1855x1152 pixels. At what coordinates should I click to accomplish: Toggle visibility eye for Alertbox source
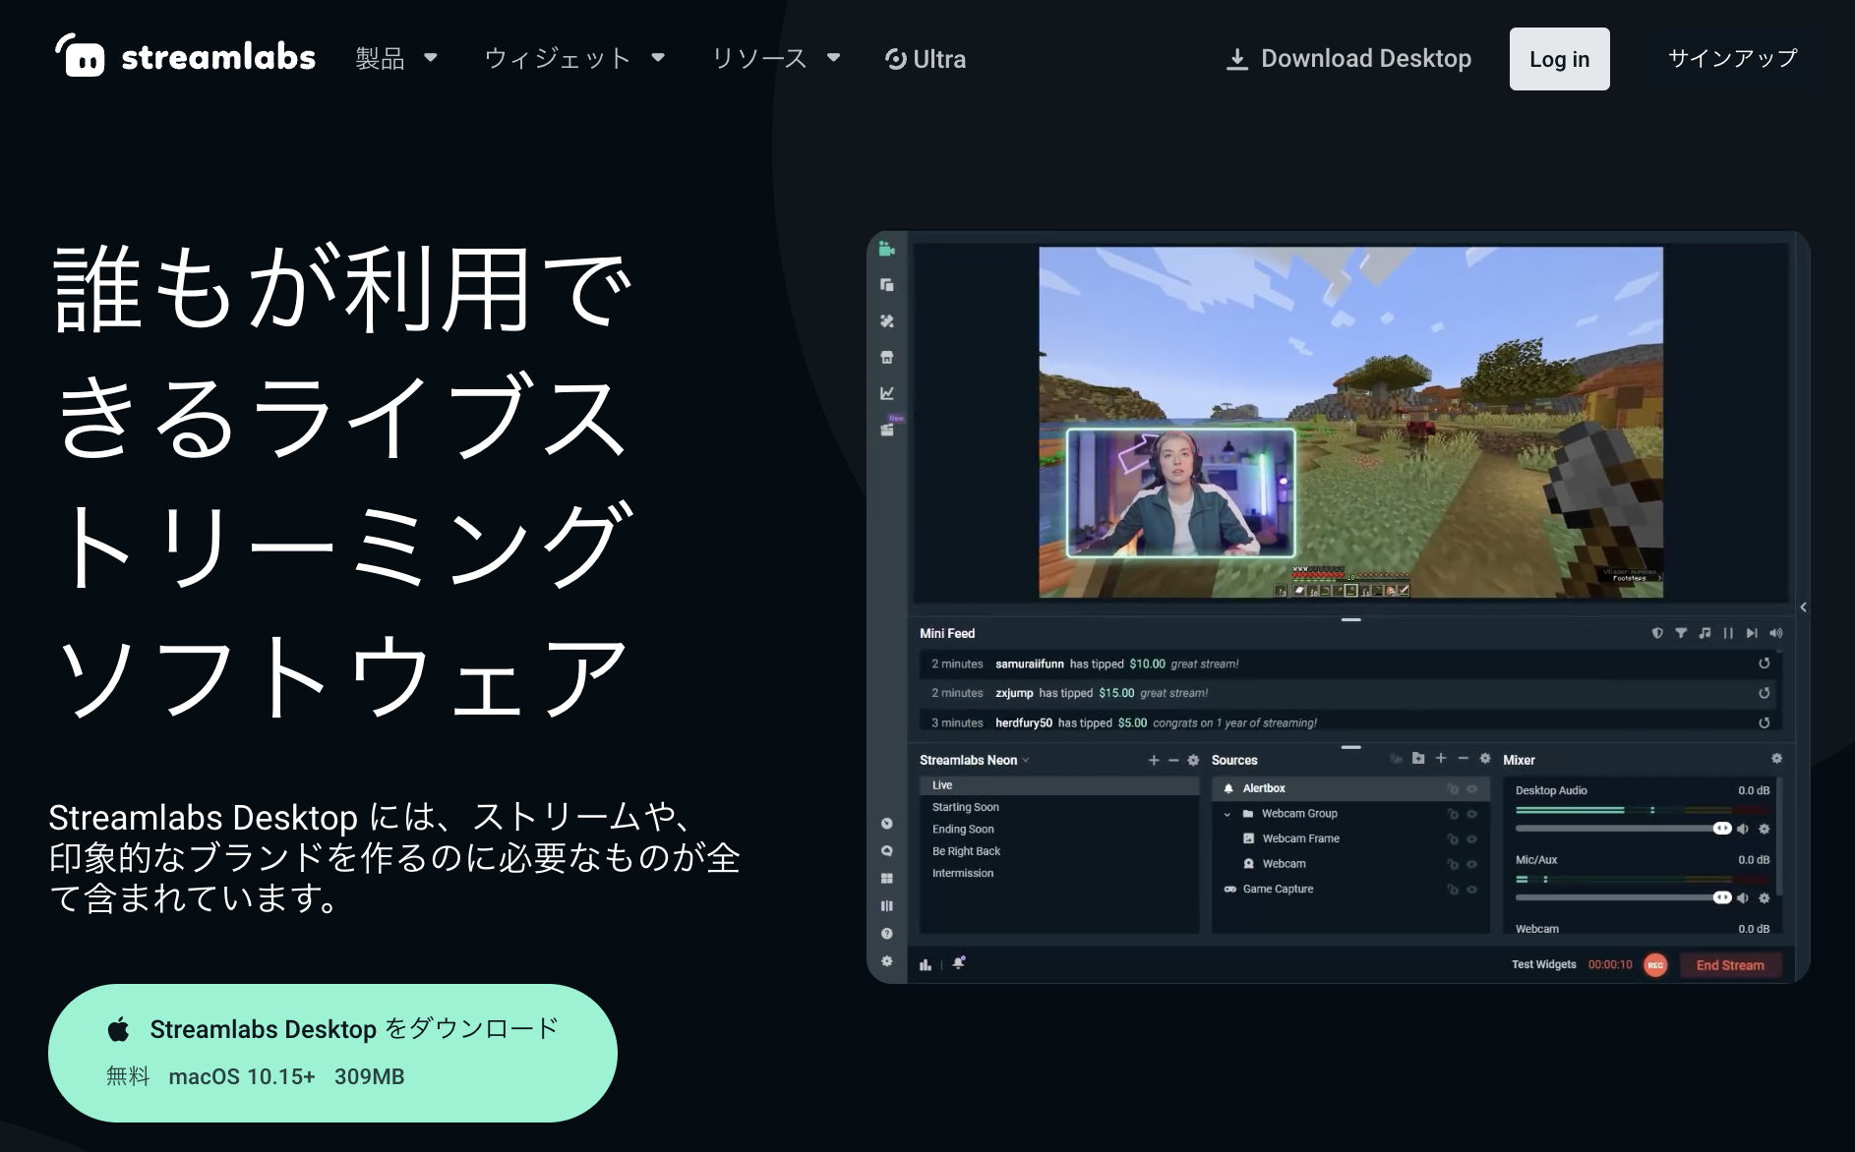1472,788
